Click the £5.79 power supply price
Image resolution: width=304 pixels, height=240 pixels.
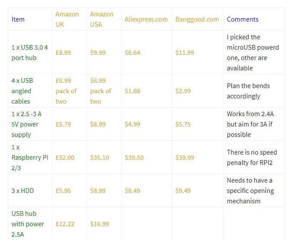click(63, 124)
